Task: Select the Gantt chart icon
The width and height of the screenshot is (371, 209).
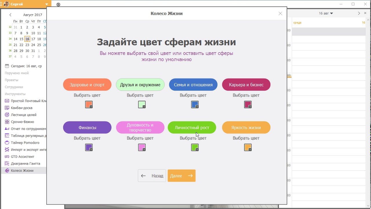Action: tap(7, 164)
